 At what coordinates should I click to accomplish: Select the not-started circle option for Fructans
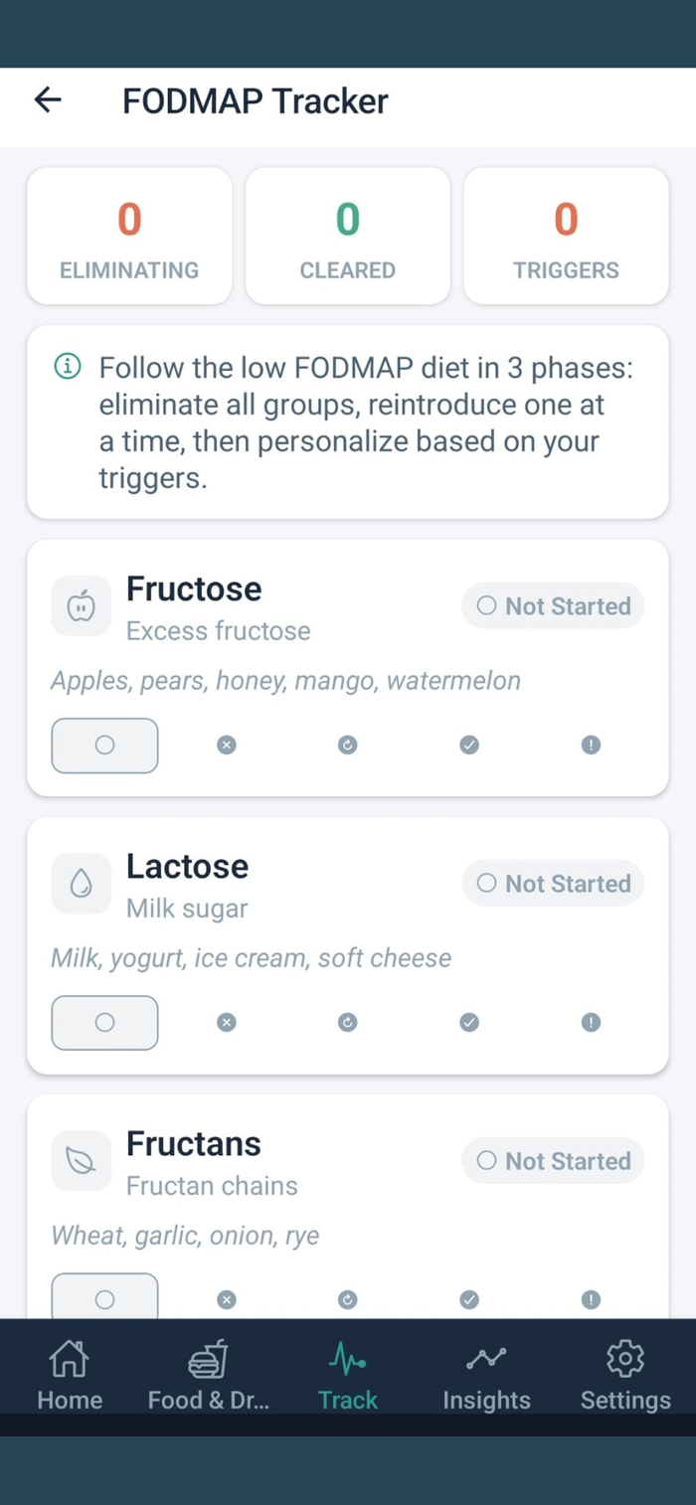(x=104, y=1296)
